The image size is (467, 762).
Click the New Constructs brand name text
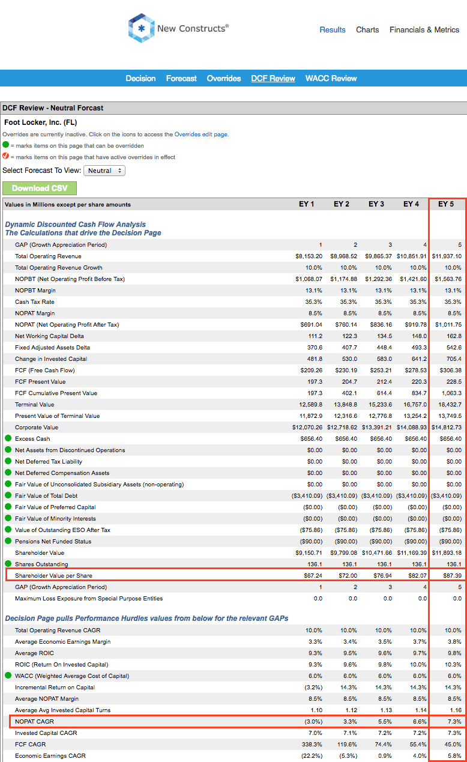pyautogui.click(x=193, y=28)
